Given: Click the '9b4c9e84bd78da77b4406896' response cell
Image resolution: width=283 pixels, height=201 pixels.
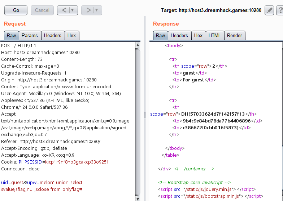Looking at the screenshot, I should coord(217,121).
